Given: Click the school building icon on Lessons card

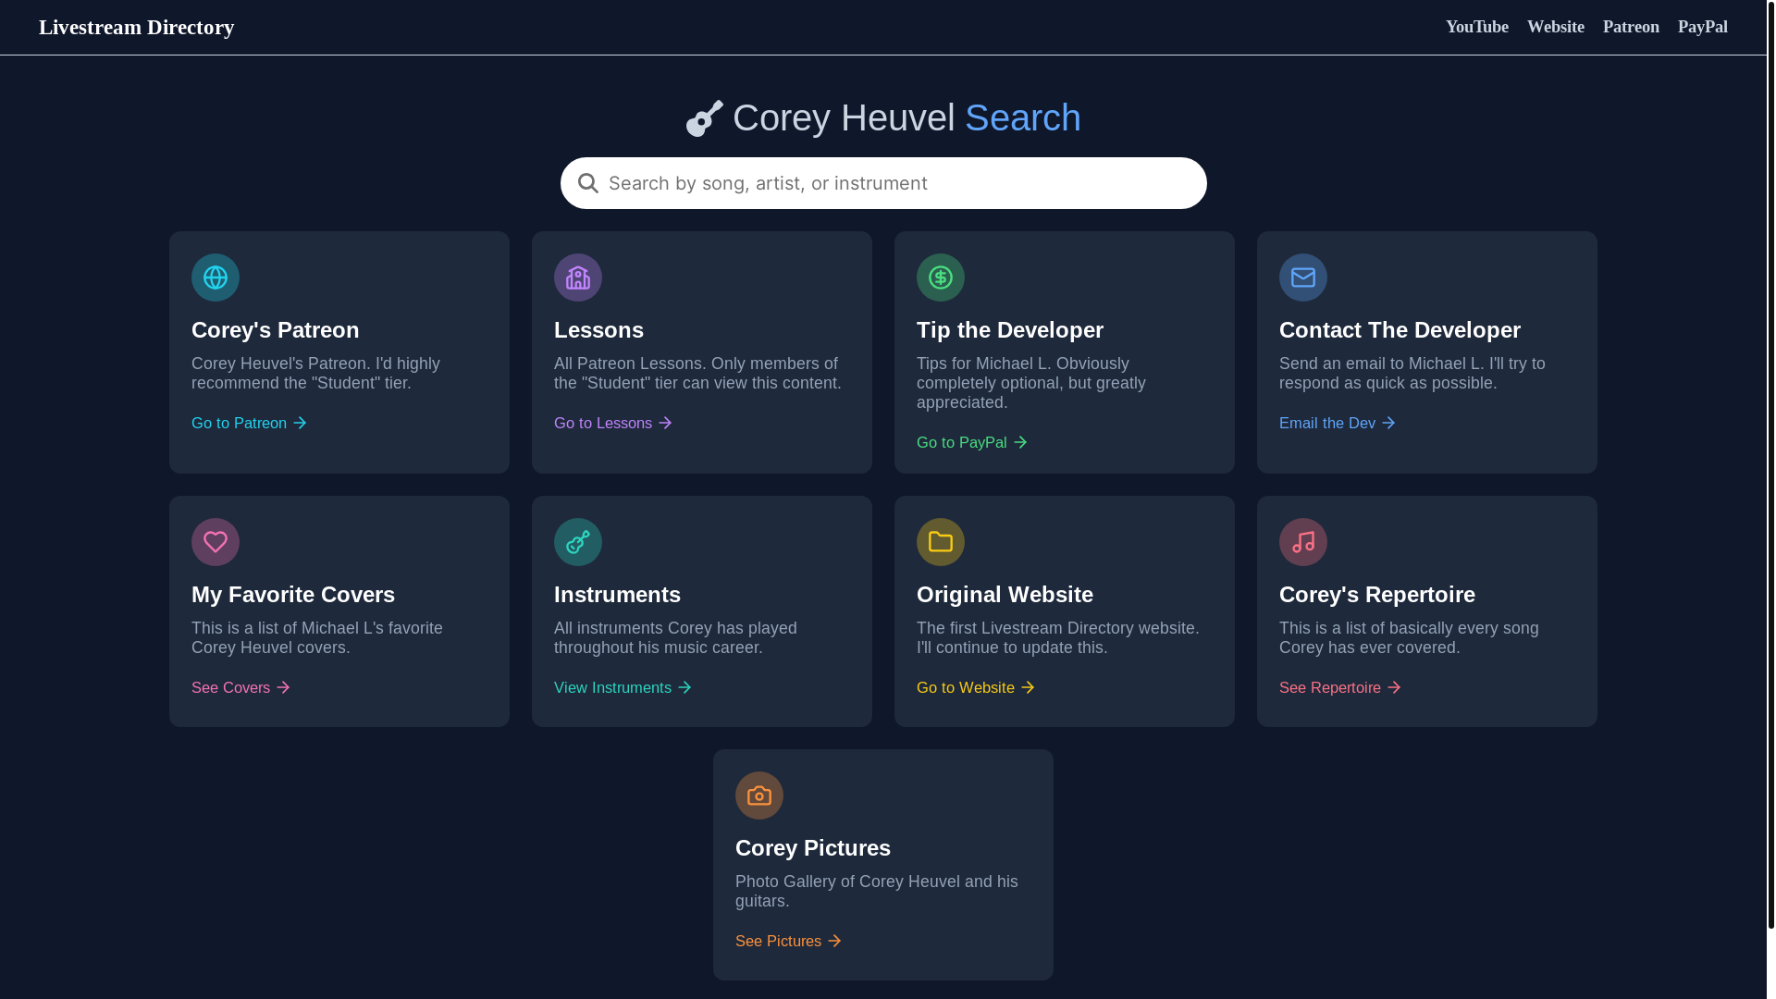Looking at the screenshot, I should (578, 277).
